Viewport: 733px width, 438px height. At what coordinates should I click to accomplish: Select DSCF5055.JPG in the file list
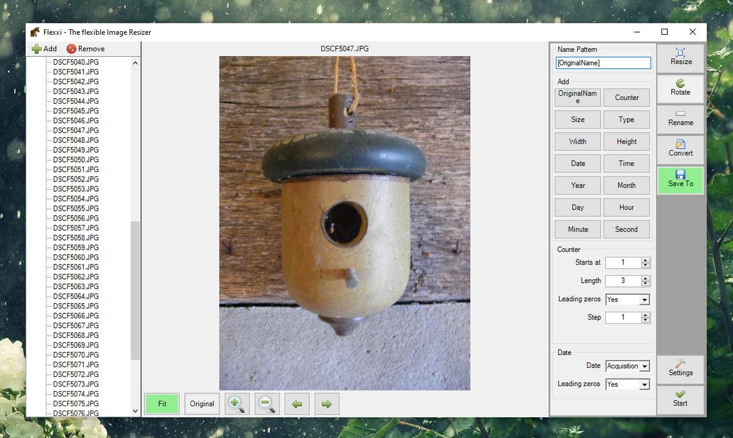coord(76,209)
